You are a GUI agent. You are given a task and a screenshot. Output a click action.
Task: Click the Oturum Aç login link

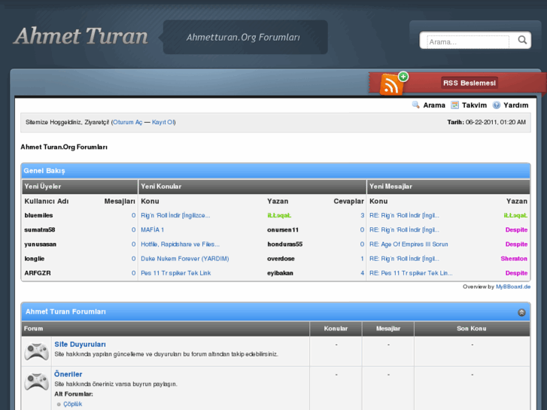tap(128, 122)
